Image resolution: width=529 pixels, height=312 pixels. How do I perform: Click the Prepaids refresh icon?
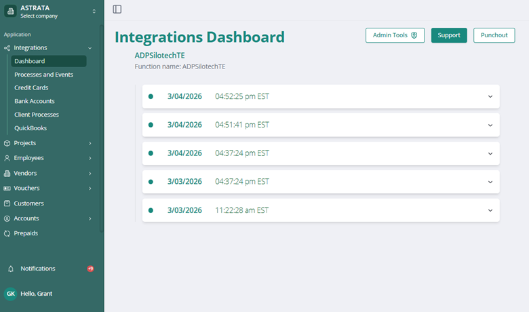point(7,233)
